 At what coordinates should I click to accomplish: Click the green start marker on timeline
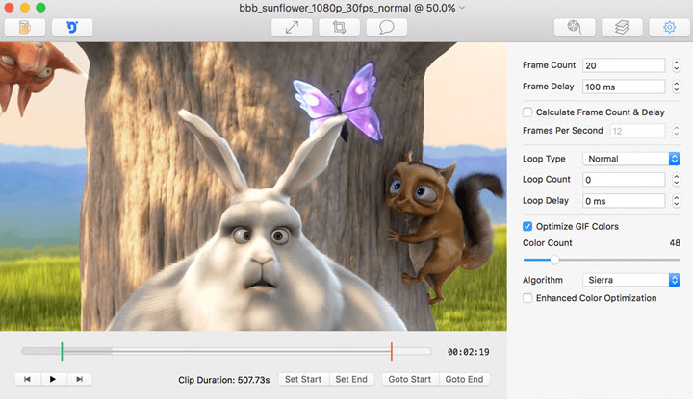(62, 351)
